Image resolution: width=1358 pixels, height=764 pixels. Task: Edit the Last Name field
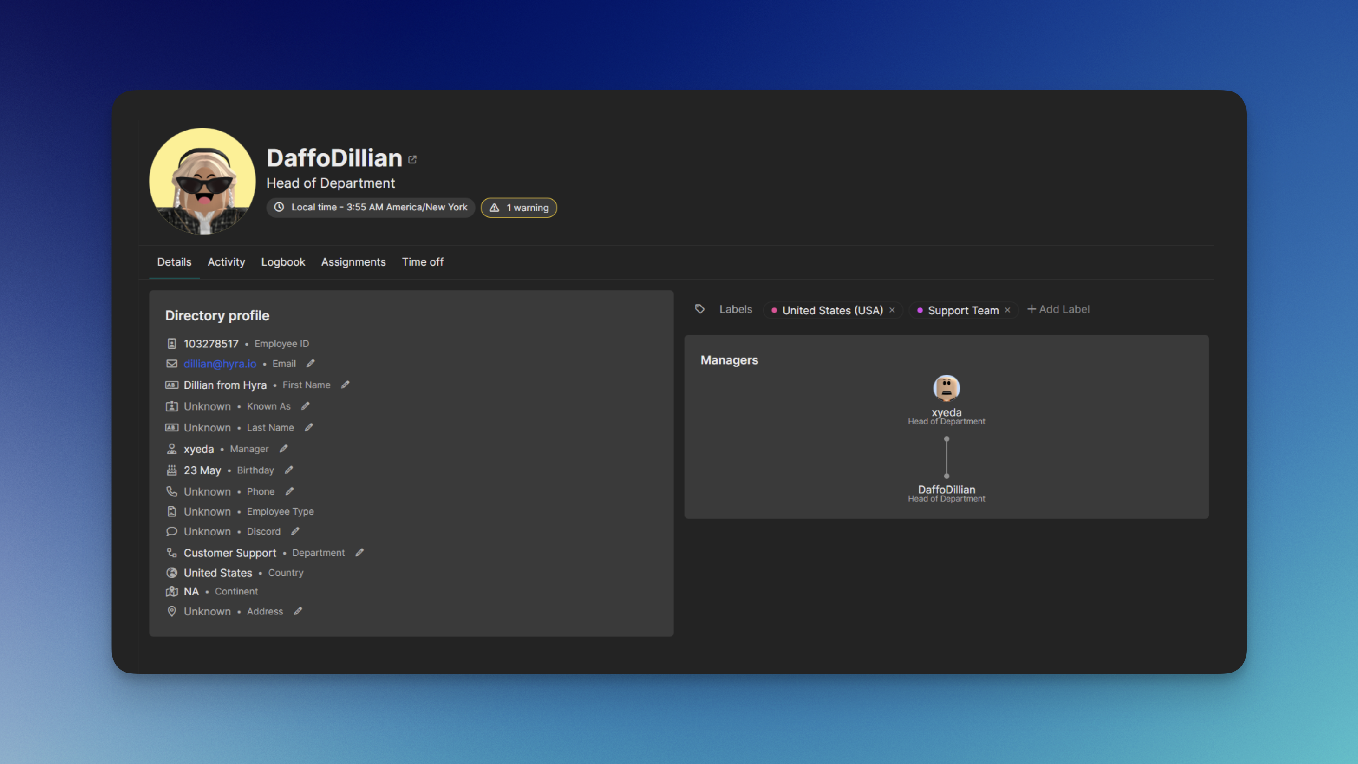click(x=309, y=427)
